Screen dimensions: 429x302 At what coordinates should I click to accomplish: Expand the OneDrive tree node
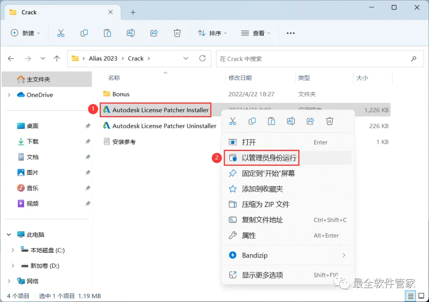click(x=9, y=95)
